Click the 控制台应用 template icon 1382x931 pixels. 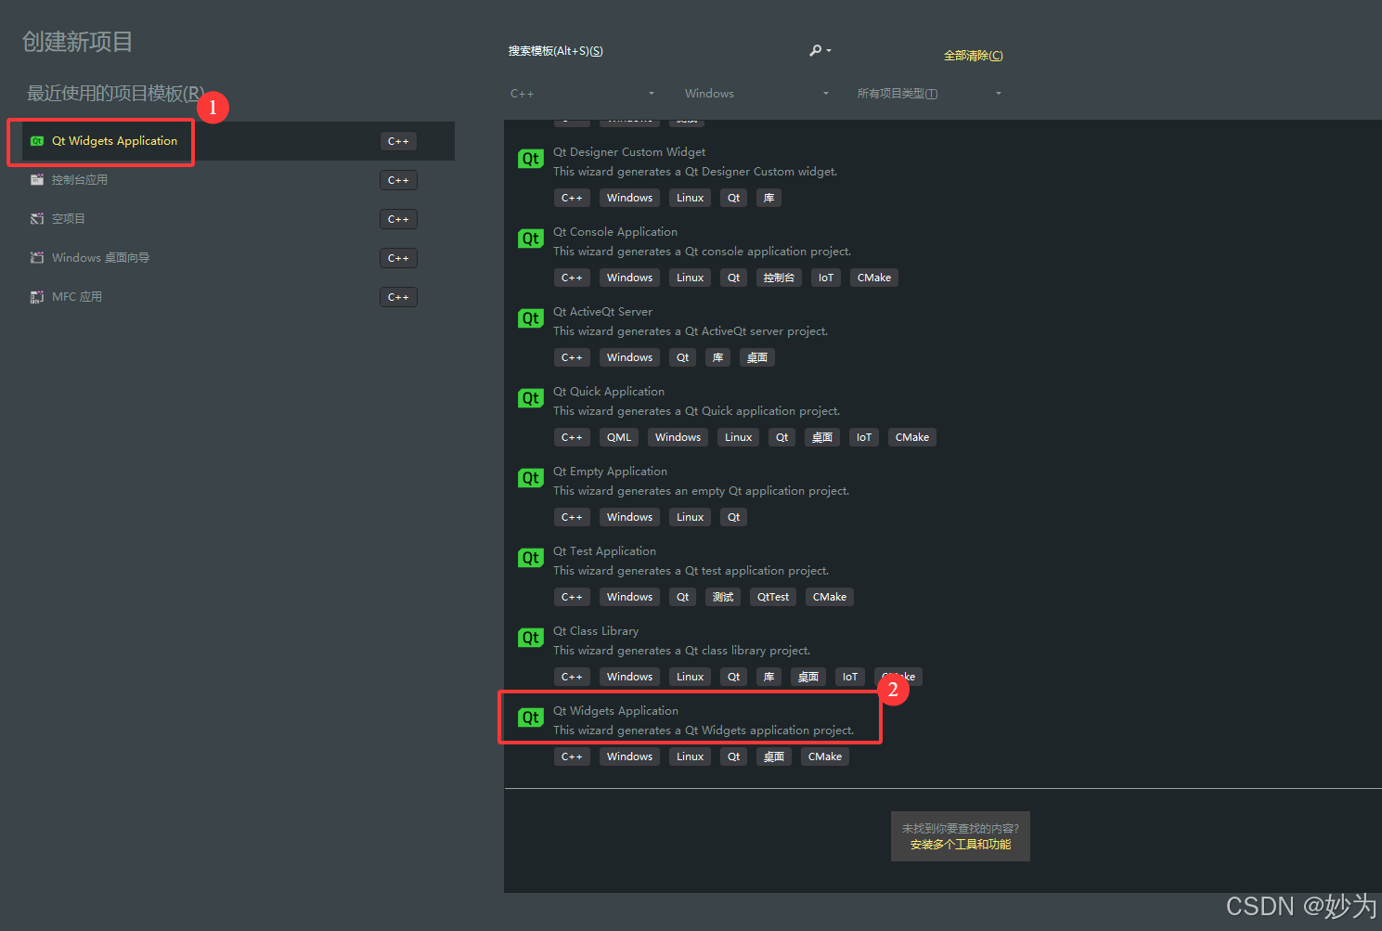pos(37,180)
